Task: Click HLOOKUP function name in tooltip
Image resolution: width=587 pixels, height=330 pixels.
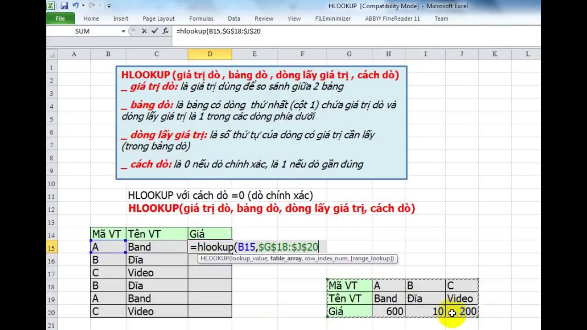Action: 214,258
